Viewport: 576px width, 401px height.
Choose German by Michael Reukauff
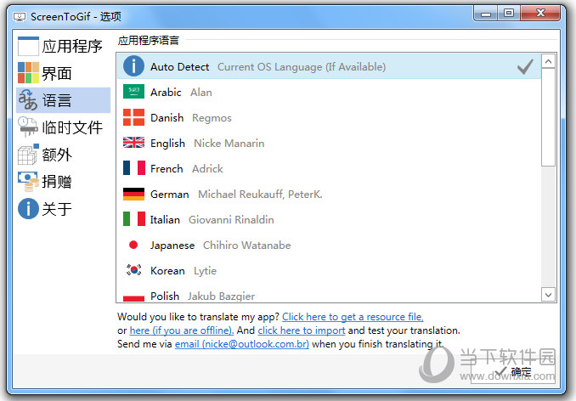pos(329,194)
